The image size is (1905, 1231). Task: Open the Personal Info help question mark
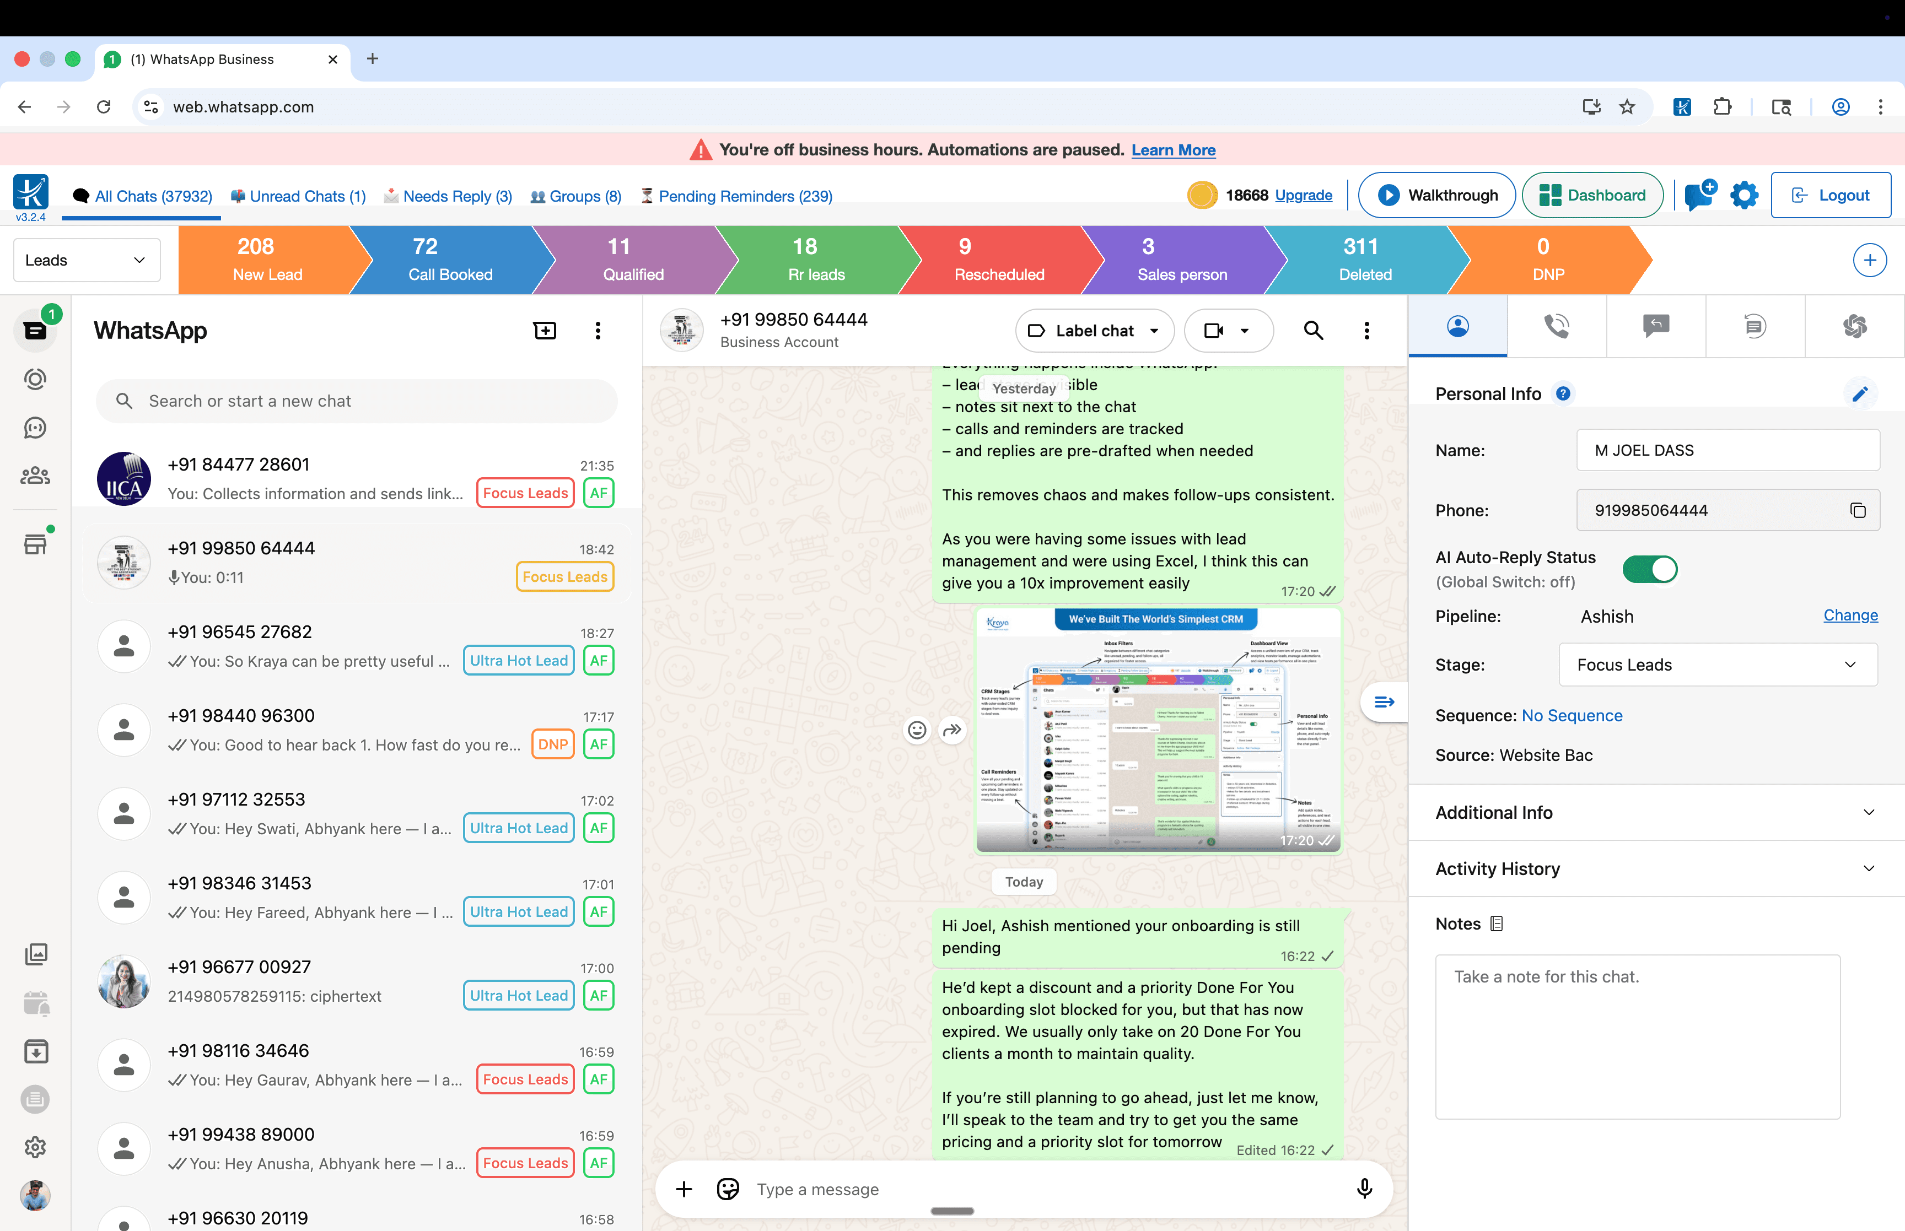(x=1563, y=393)
